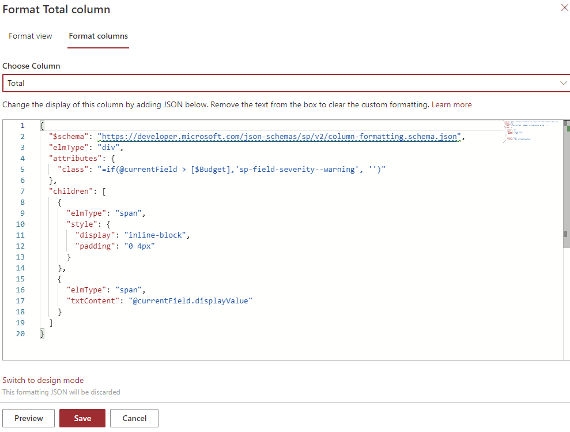570x432 pixels.
Task: Click Switch to design mode
Action: click(x=43, y=380)
